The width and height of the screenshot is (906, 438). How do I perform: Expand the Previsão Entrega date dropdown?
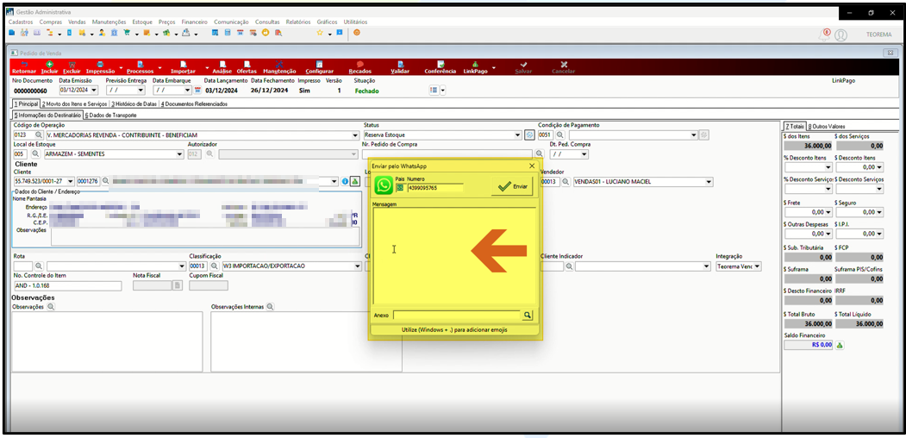(141, 91)
